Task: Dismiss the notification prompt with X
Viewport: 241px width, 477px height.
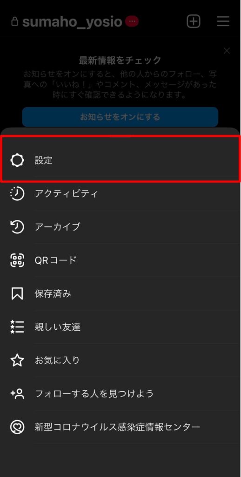Action: point(227,51)
